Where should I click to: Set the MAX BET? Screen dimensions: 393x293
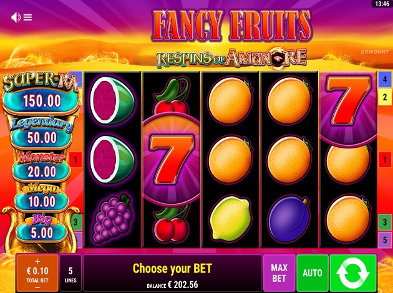(279, 273)
